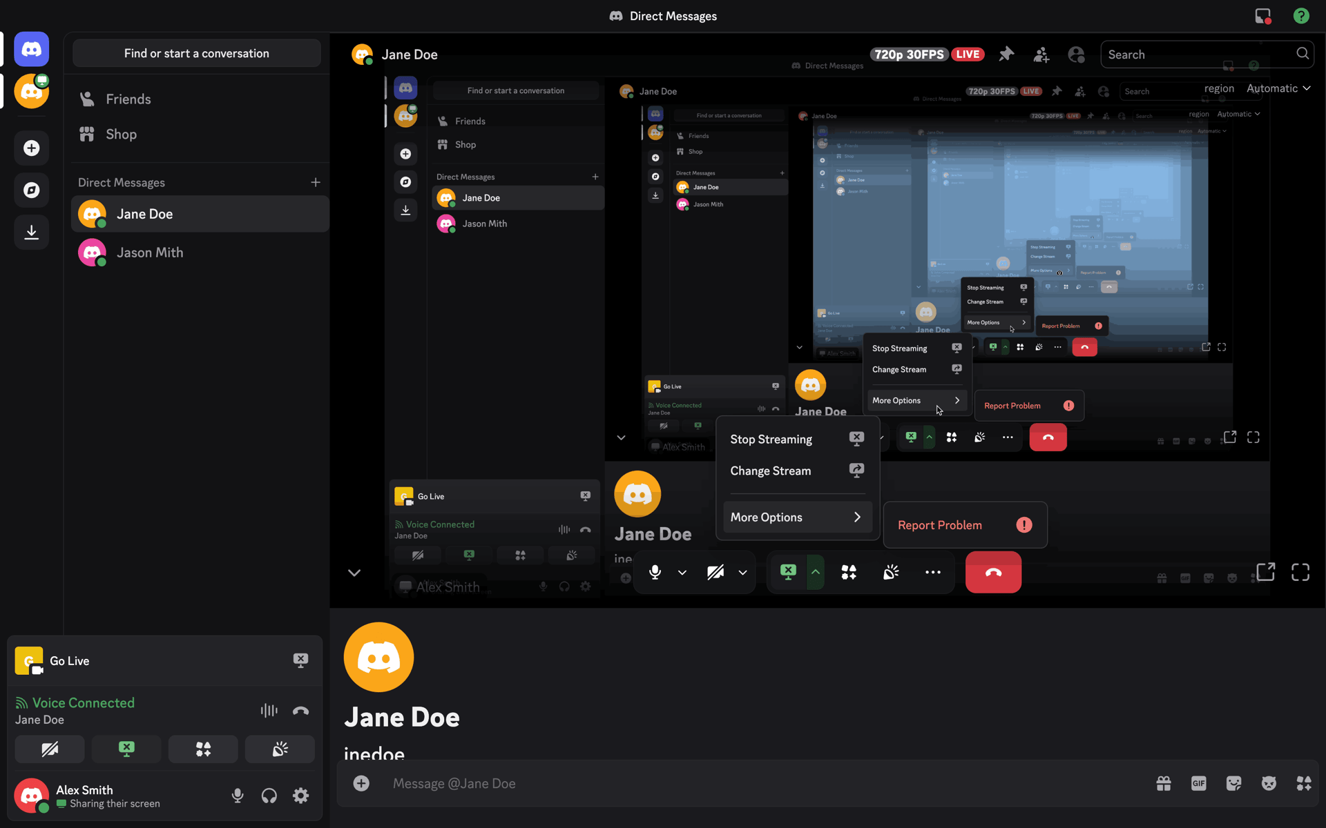Choose Stop Streaming from the menu
This screenshot has height=828, width=1326.
pos(798,440)
